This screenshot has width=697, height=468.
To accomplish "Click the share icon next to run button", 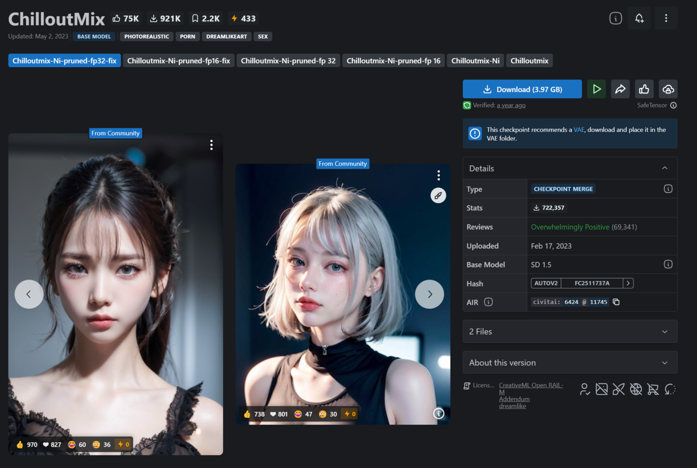I will point(620,89).
